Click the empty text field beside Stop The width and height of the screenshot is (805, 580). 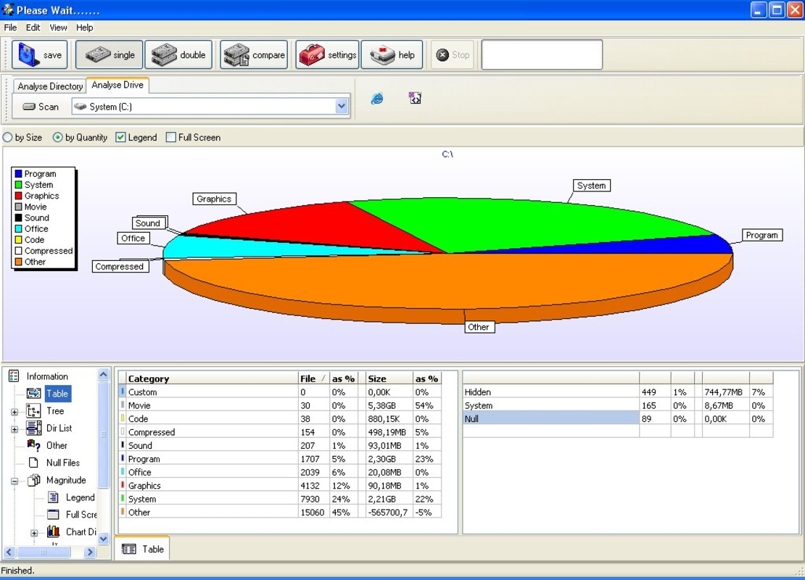[542, 54]
